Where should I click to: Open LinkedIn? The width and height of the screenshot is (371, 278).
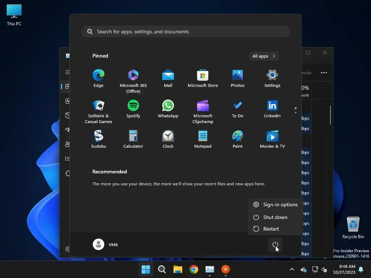(x=272, y=109)
